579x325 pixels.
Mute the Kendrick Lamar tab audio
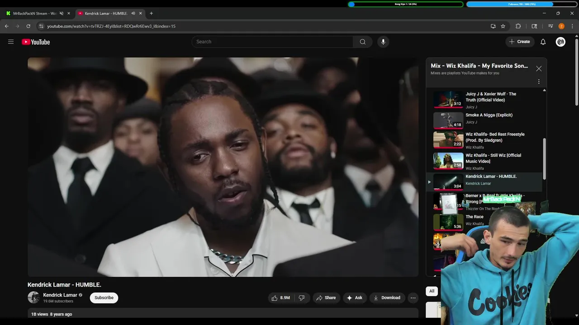133,14
